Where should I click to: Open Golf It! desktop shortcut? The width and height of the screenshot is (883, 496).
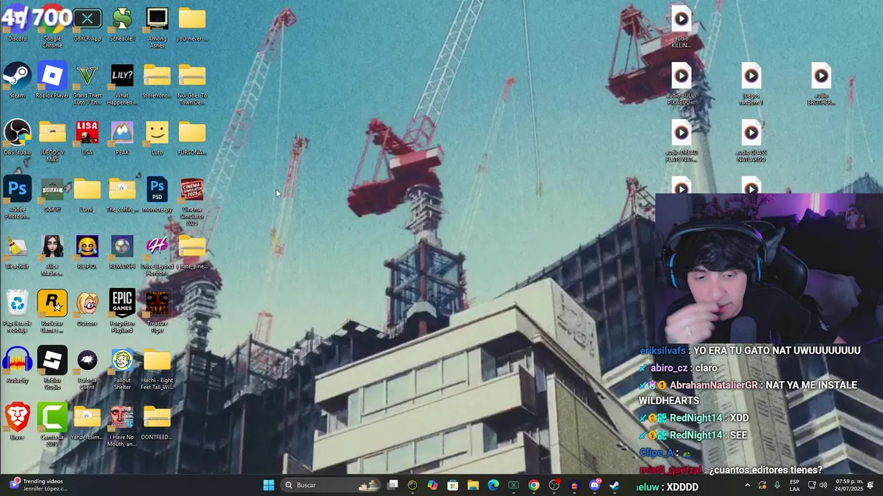tap(52, 194)
